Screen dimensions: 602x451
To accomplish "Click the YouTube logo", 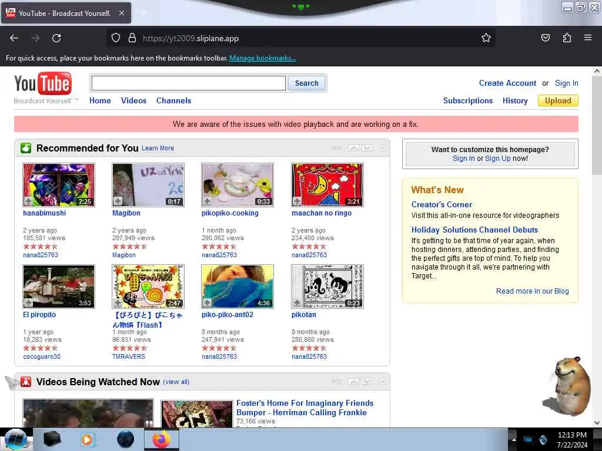I will pyautogui.click(x=43, y=83).
